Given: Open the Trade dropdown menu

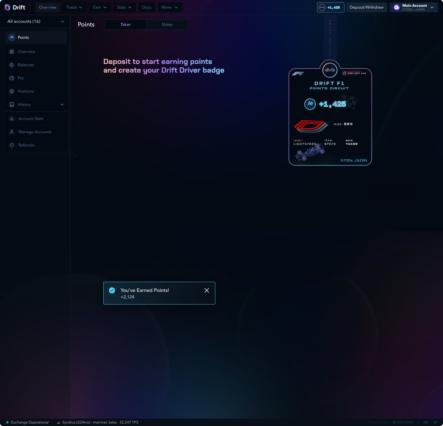Looking at the screenshot, I should point(74,7).
